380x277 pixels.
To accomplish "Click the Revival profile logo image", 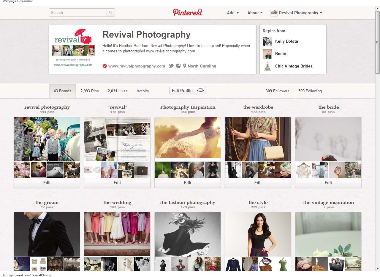I will (x=73, y=48).
